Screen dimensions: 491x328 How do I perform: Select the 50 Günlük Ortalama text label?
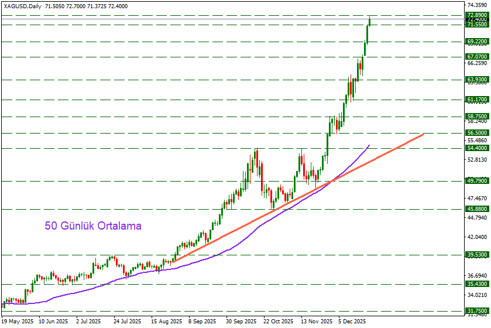pyautogui.click(x=93, y=225)
